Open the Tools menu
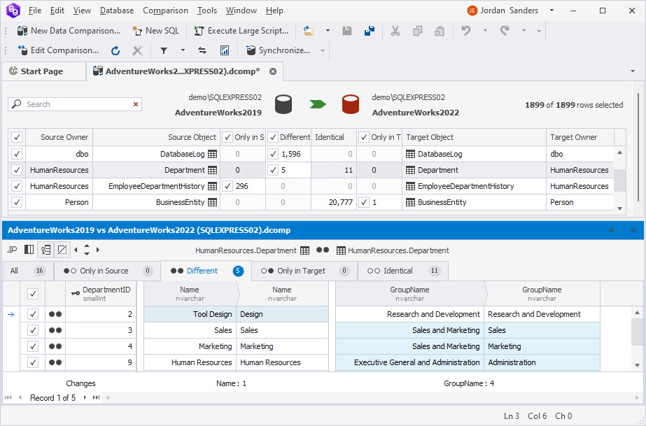 207,10
